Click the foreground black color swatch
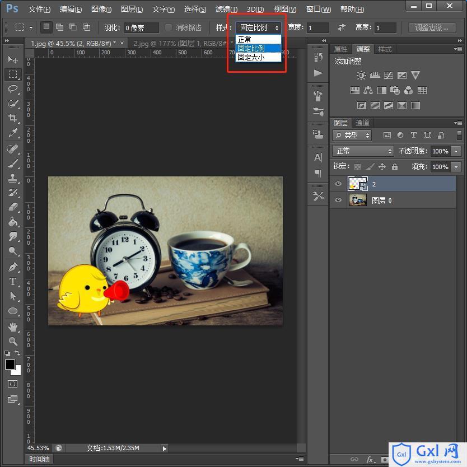The width and height of the screenshot is (467, 467). (x=10, y=364)
